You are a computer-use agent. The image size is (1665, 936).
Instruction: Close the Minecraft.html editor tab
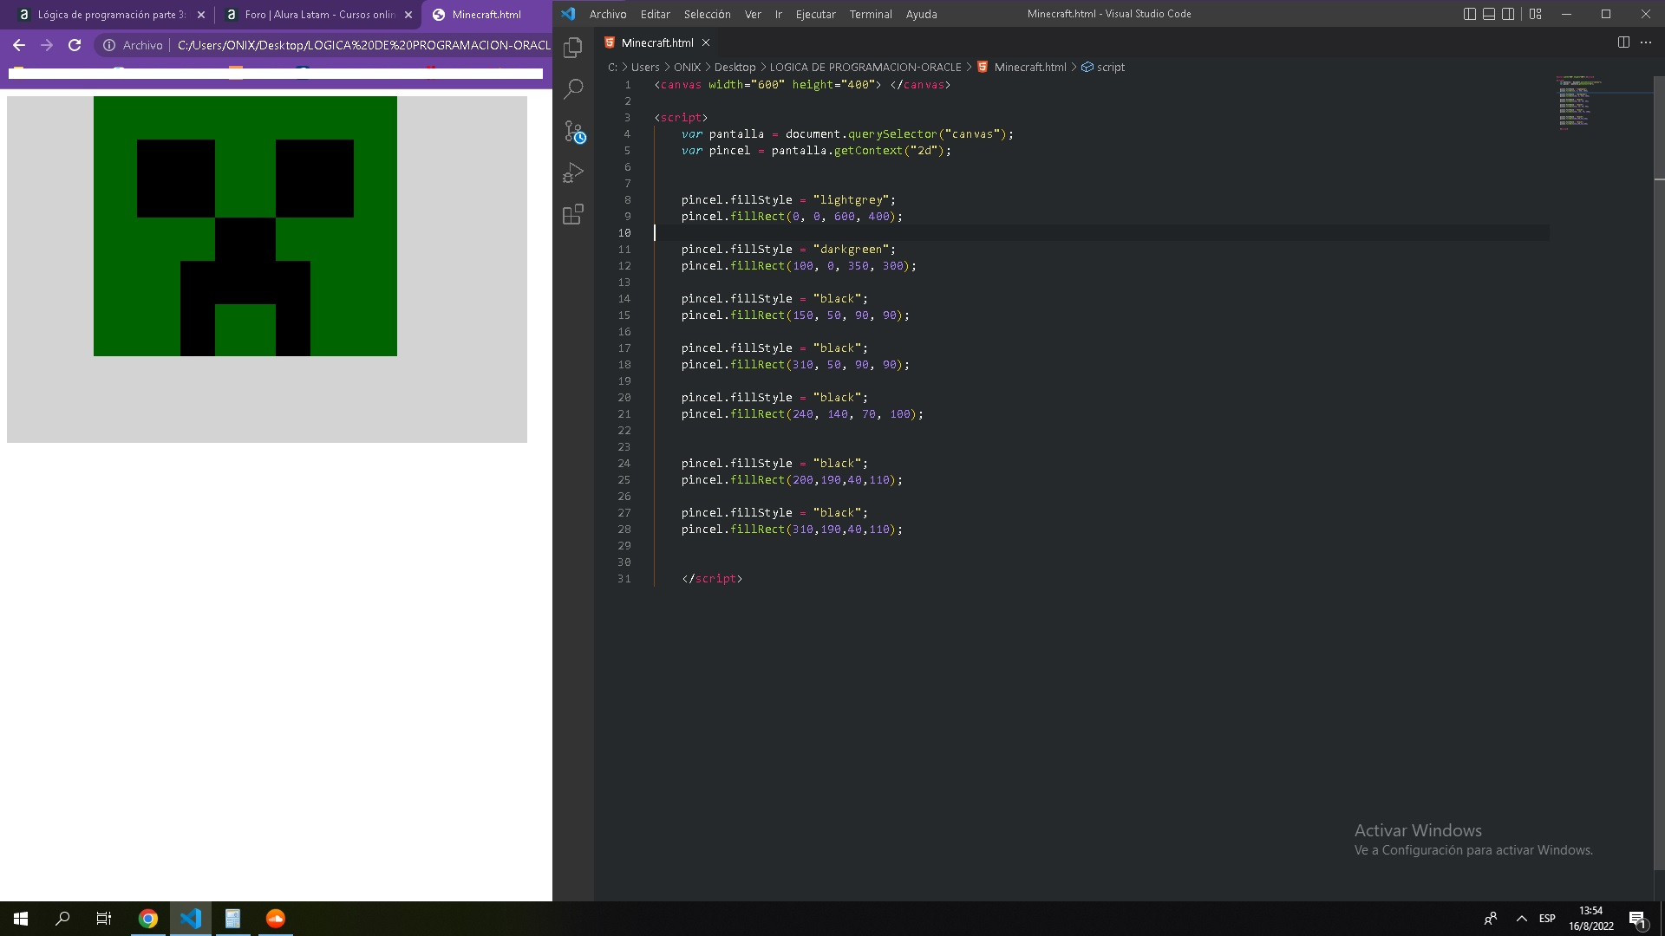(706, 42)
